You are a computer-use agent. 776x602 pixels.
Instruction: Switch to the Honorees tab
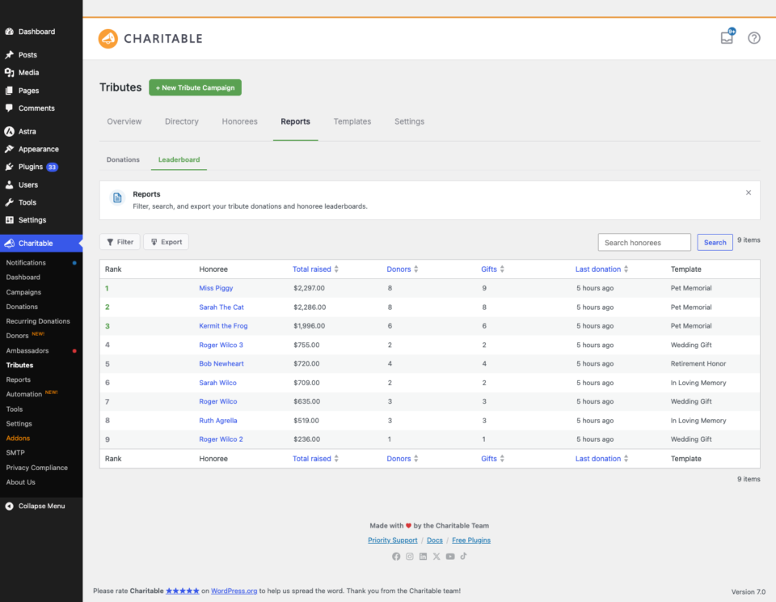tap(239, 121)
